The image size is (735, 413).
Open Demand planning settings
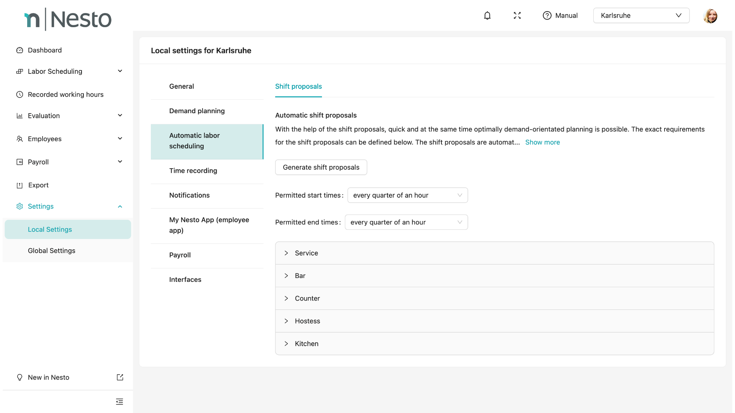[x=197, y=111]
